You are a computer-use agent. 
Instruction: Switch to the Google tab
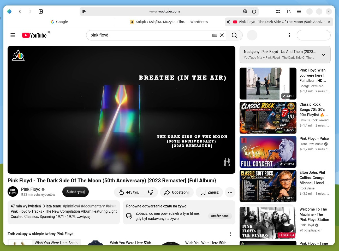[59, 22]
